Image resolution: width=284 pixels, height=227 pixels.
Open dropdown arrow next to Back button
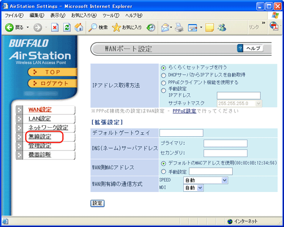pyautogui.click(x=28, y=27)
